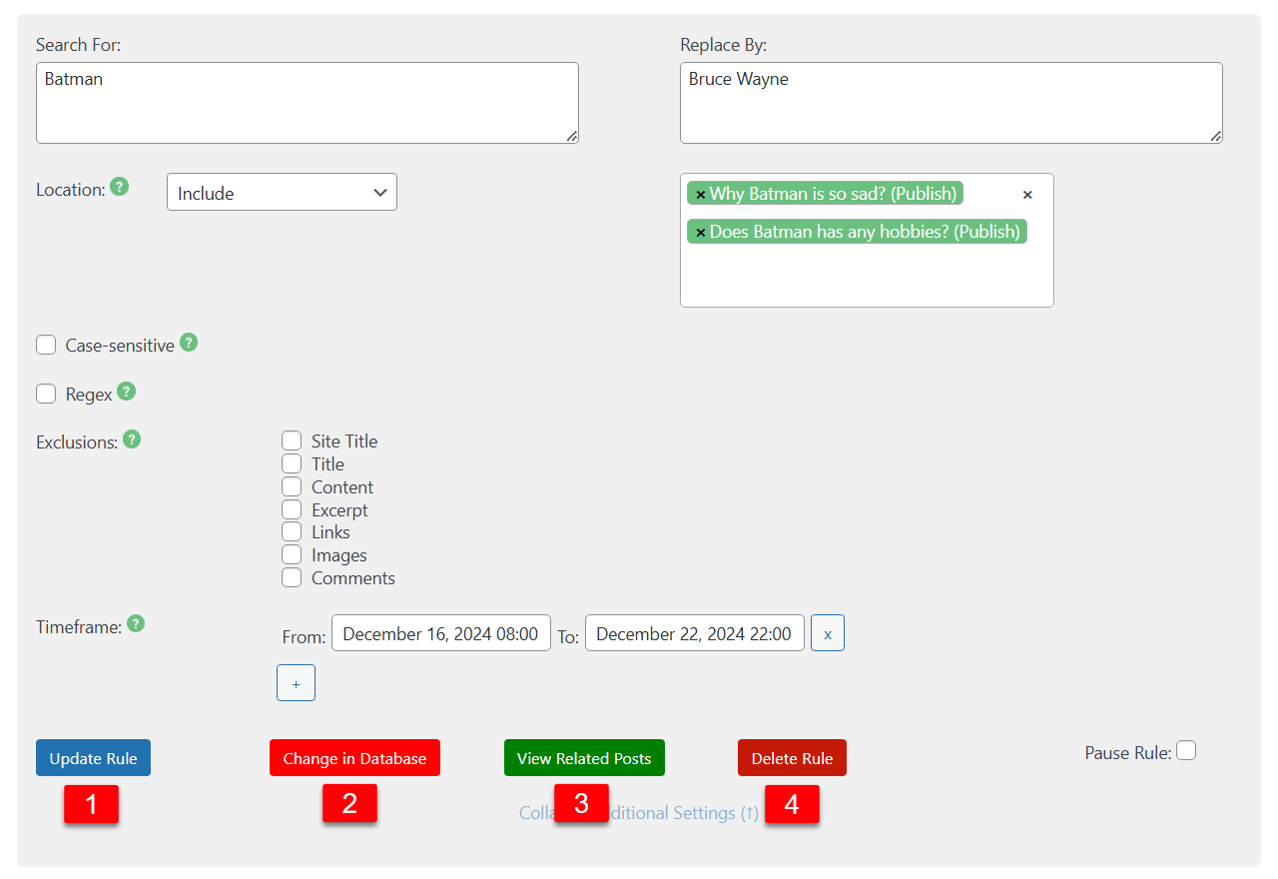This screenshot has width=1278, height=879.
Task: Focus the Replace By text area
Action: click(952, 103)
